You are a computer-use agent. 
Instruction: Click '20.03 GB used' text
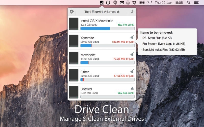click(90, 42)
